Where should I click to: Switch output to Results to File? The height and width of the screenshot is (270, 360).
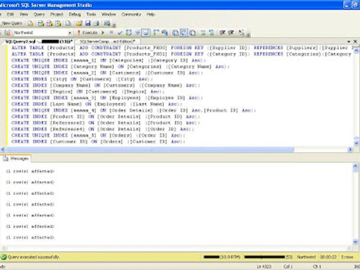click(x=193, y=33)
